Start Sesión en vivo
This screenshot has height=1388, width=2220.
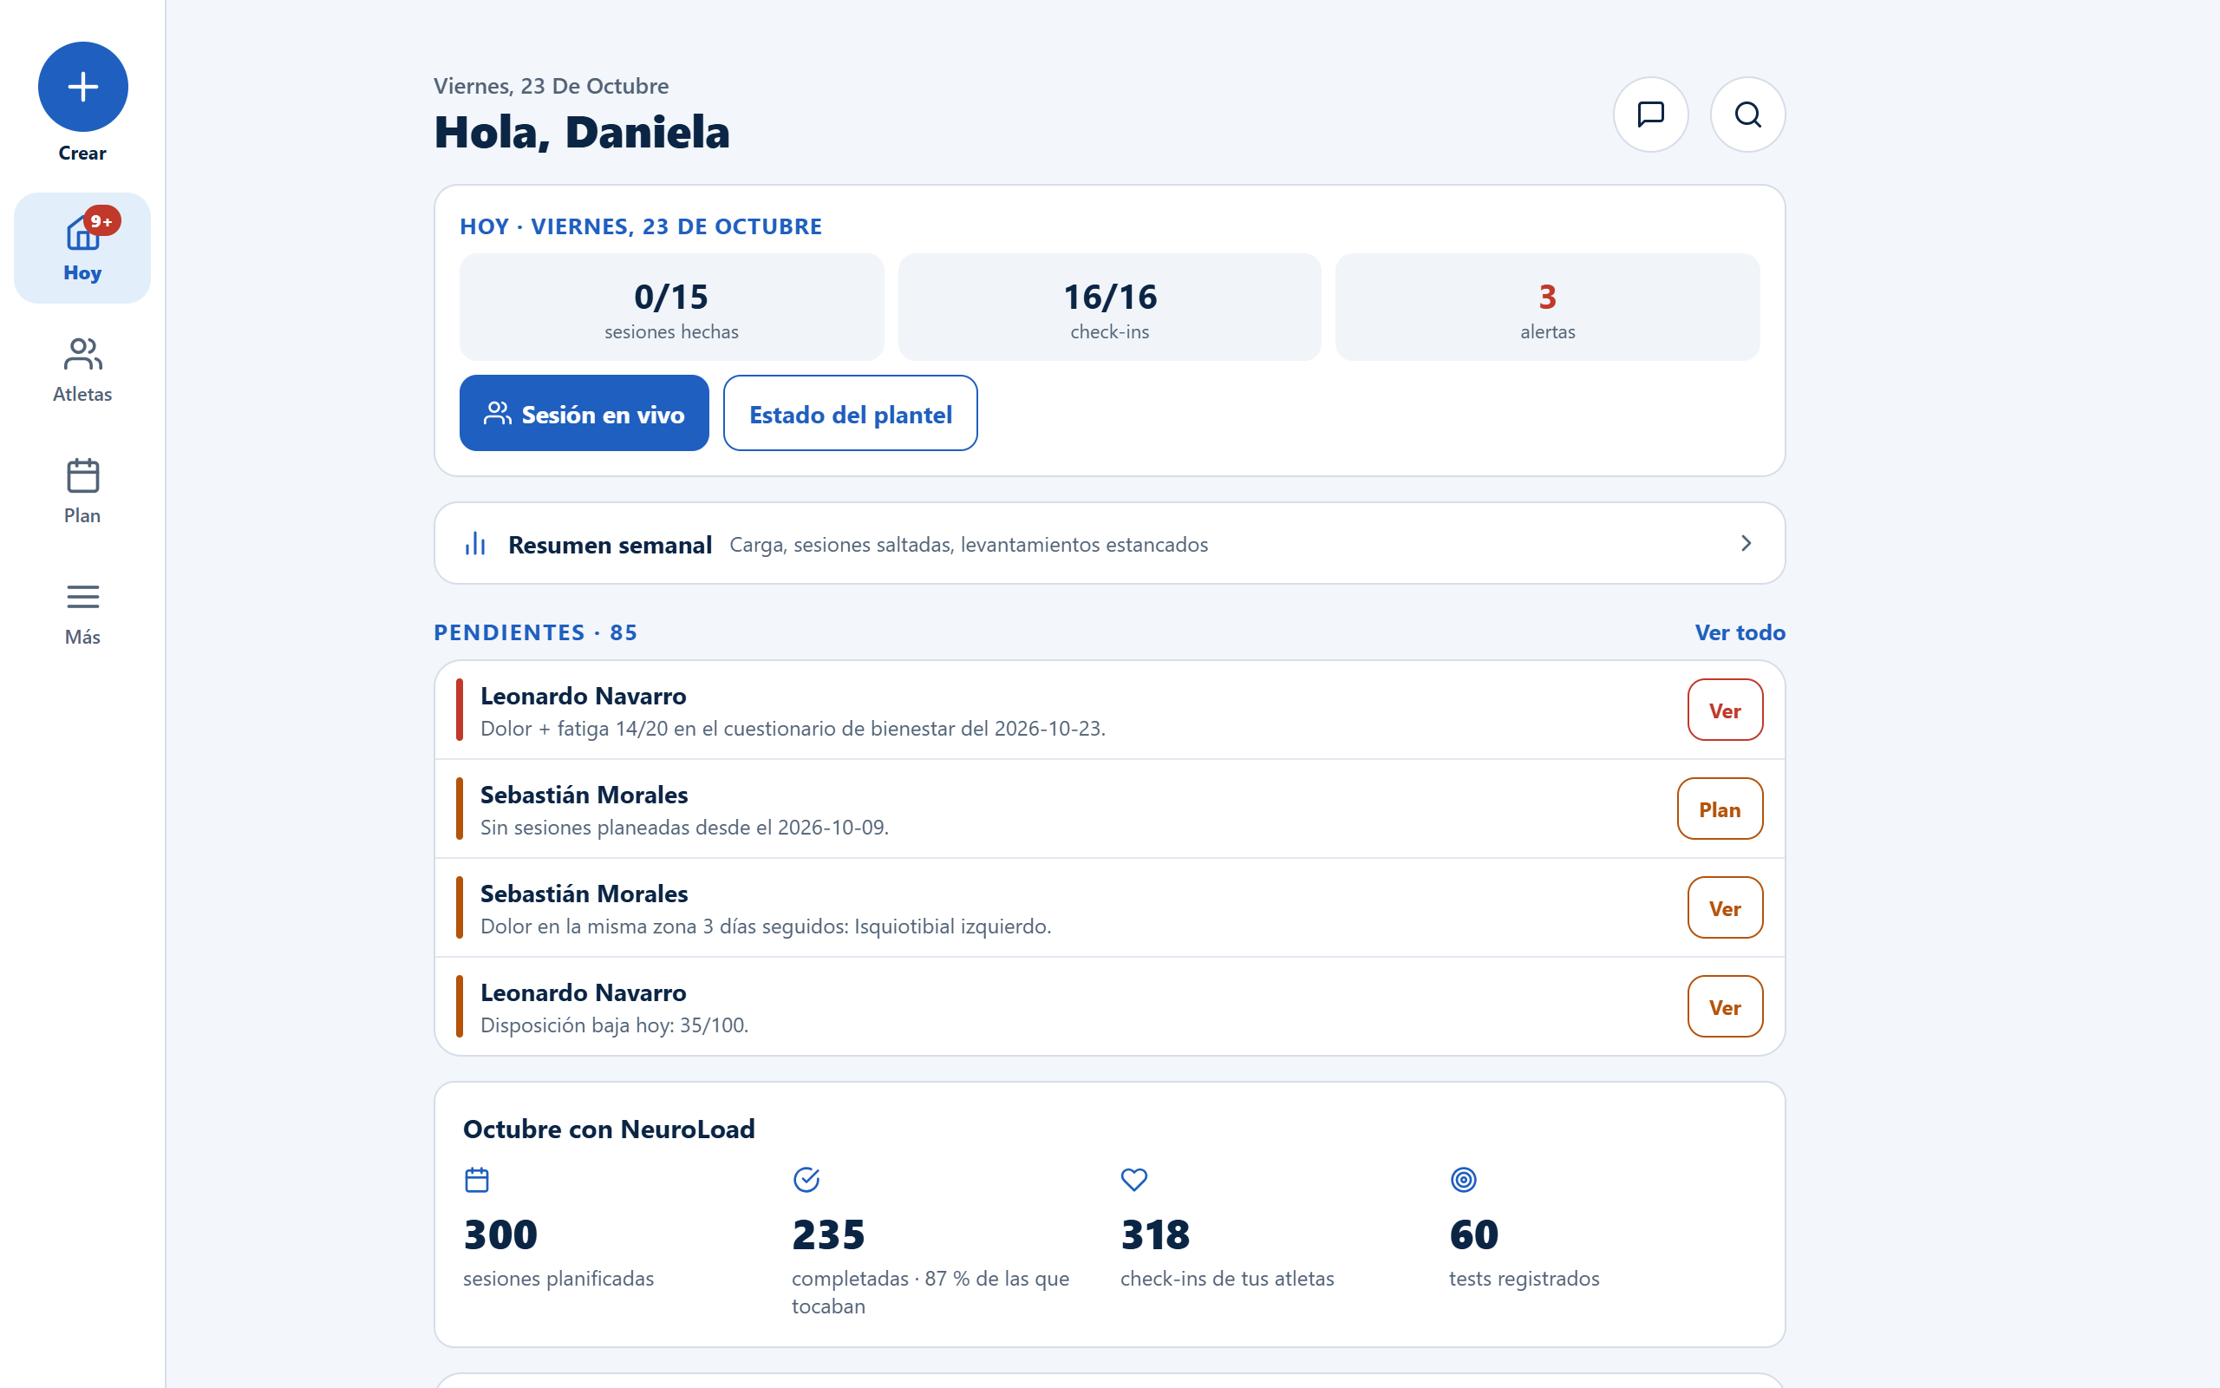point(584,413)
